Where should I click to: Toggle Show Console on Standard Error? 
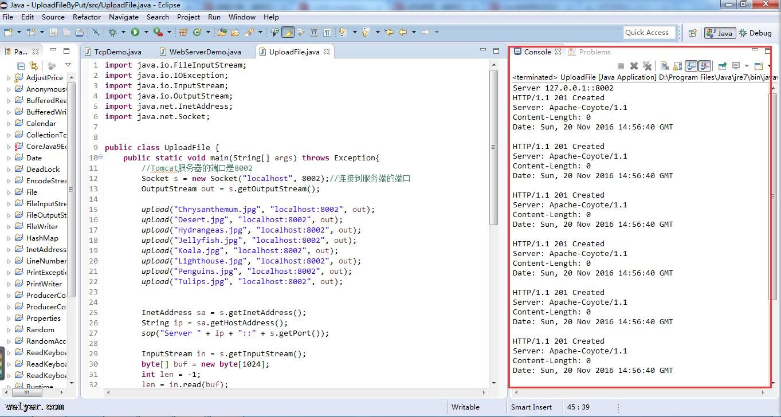(x=705, y=66)
